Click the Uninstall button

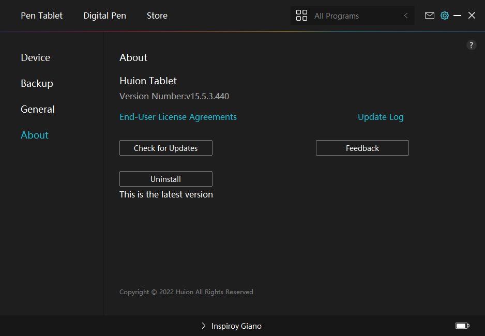pyautogui.click(x=165, y=179)
